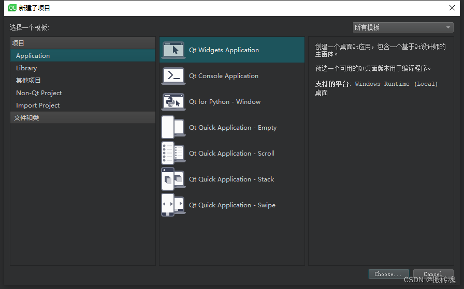Click the Qt Console Application terminal icon
464x289 pixels.
(x=173, y=76)
